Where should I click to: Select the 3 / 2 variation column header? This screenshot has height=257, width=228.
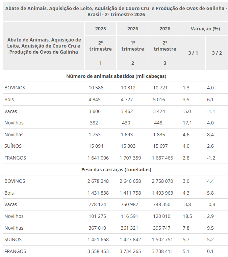(217, 53)
